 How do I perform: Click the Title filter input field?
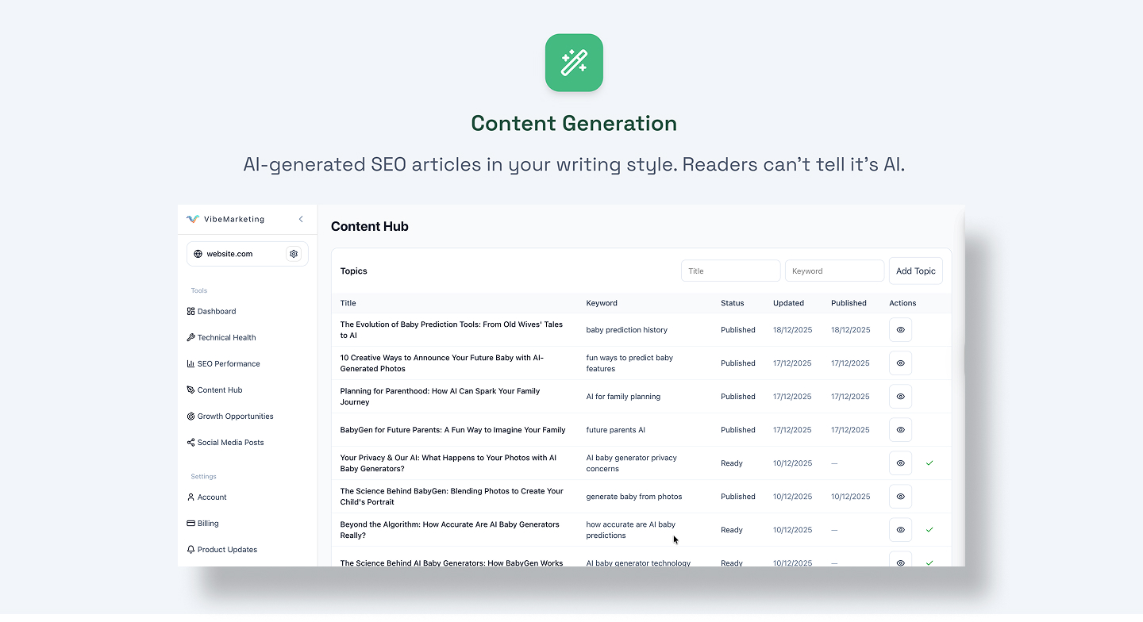click(x=730, y=271)
